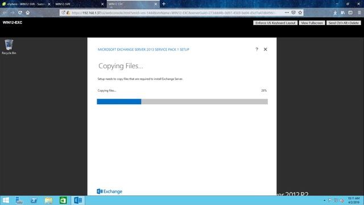The image size is (364, 205).
Task: Click the 'Copying files...' status label
Action: (107, 91)
